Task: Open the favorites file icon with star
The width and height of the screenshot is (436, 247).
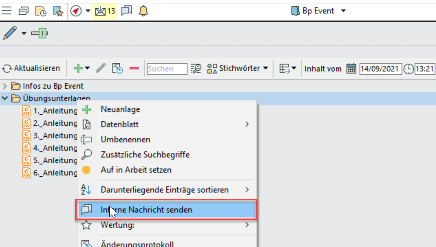Action: pyautogui.click(x=57, y=11)
